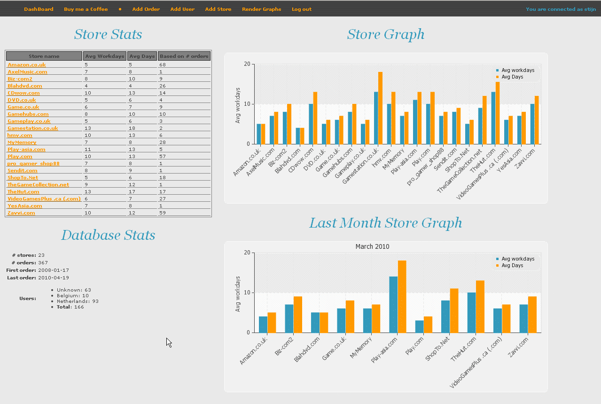The height and width of the screenshot is (404, 601).
Task: Select the CDwow.com store link
Action: [23, 93]
